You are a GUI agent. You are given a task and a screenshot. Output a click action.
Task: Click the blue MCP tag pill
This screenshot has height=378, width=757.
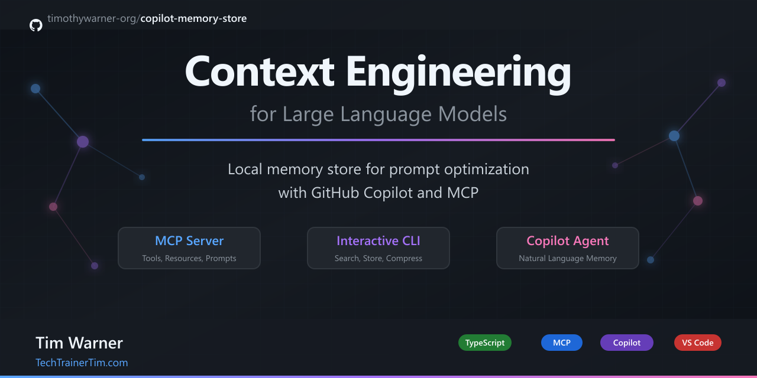tap(562, 343)
